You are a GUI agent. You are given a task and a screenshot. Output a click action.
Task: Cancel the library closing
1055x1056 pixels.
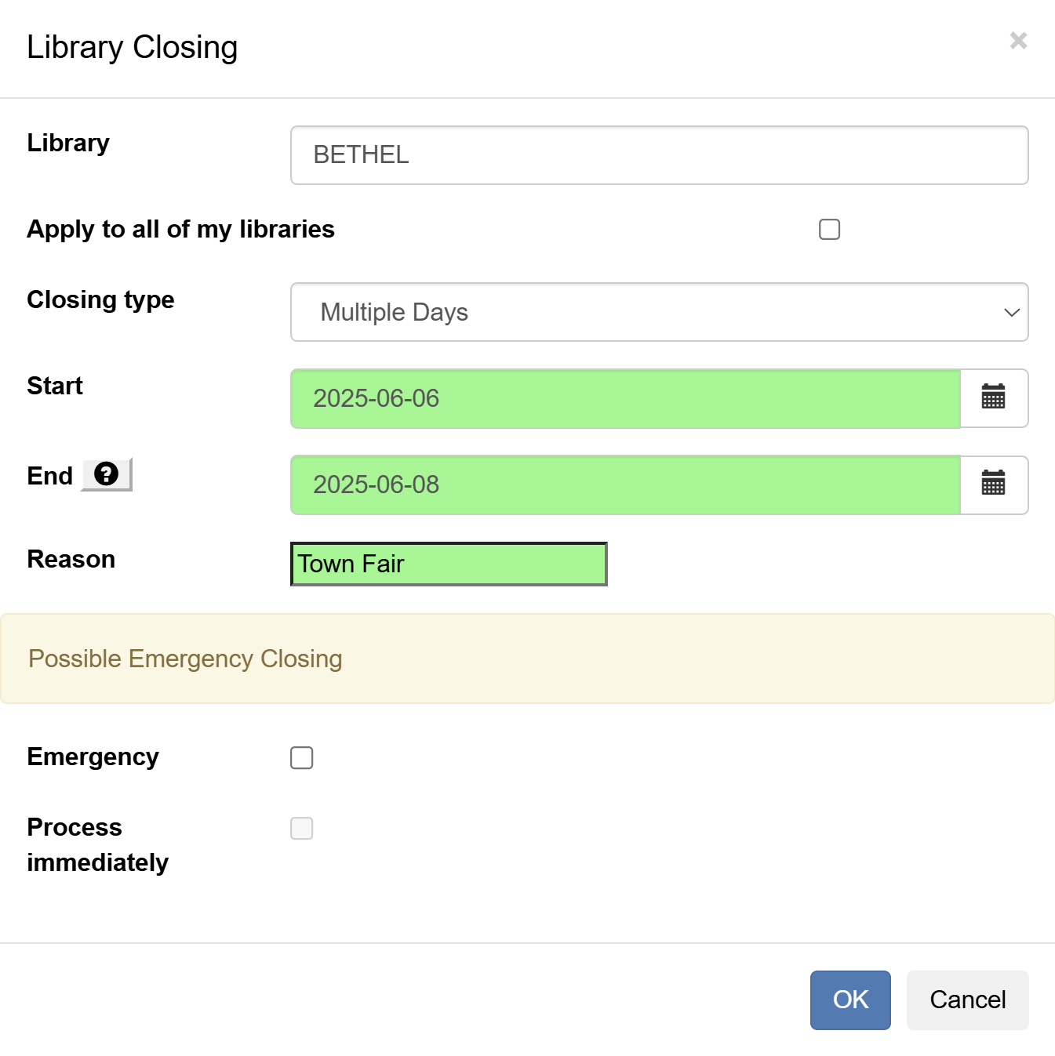(967, 1000)
